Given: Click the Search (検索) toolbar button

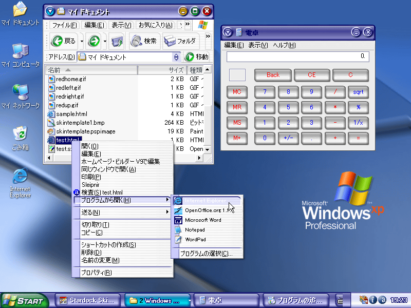Looking at the screenshot, I should click(x=144, y=41).
